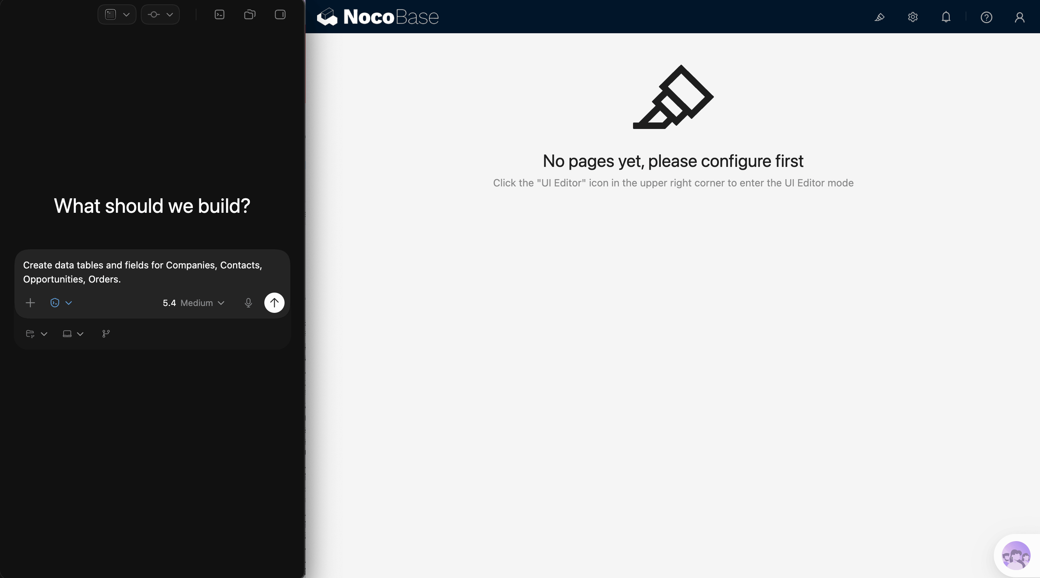1040x578 pixels.
Task: Toggle the agent mode icon near the plus
Action: [x=55, y=302]
